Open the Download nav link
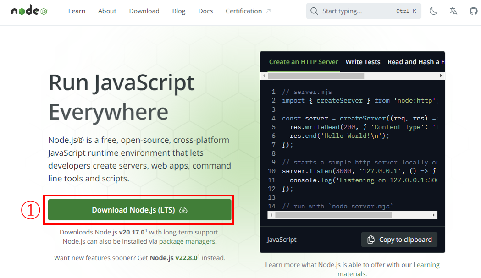The image size is (481, 278). [144, 11]
